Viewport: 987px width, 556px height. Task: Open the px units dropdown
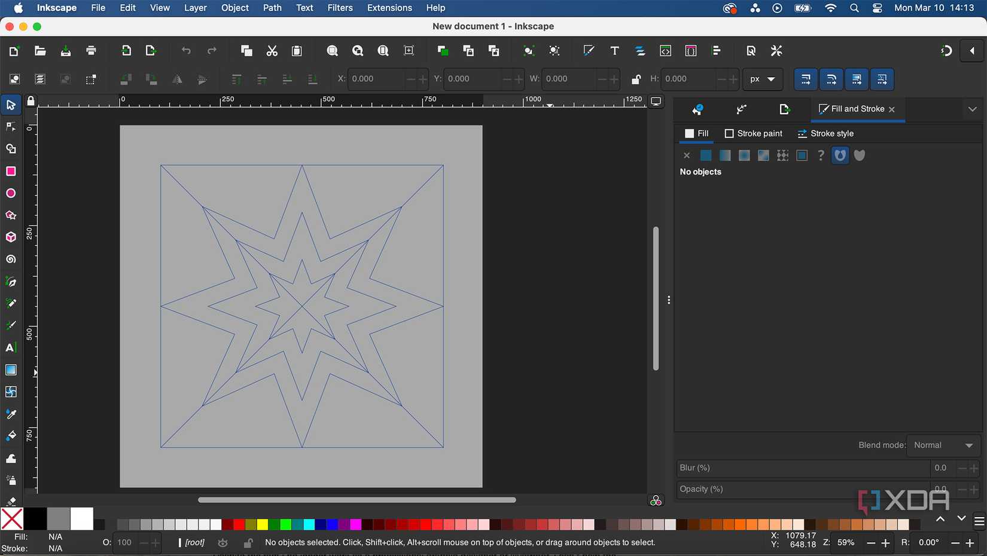762,79
